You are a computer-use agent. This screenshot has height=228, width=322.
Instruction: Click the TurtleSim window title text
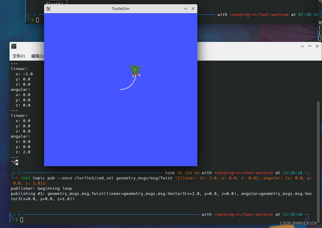coord(120,9)
